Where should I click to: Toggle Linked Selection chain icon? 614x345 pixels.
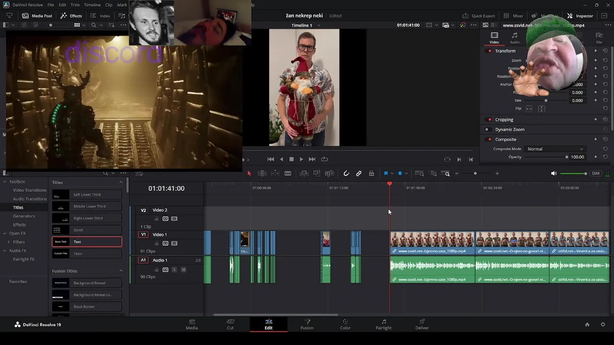pos(359,173)
